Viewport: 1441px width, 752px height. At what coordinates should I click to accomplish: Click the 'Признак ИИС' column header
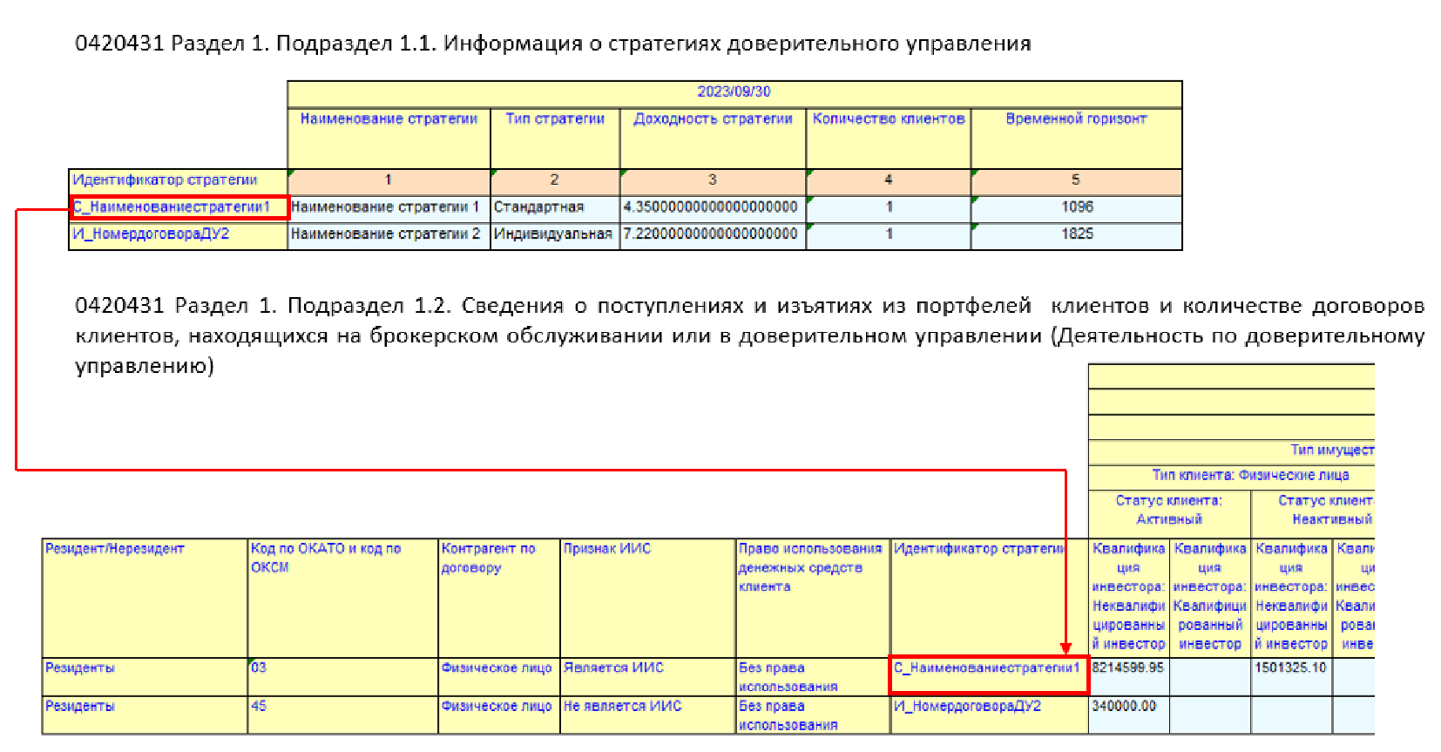pyautogui.click(x=607, y=549)
